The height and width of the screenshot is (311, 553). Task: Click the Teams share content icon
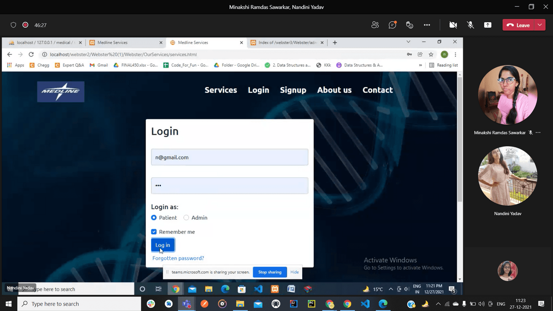click(x=488, y=25)
